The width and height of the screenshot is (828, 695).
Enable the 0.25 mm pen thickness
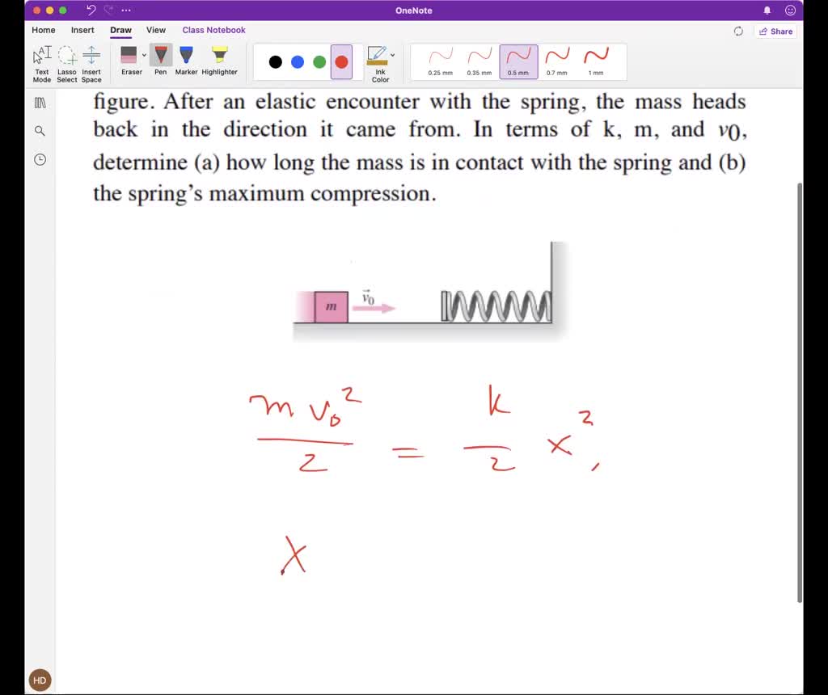[441, 61]
